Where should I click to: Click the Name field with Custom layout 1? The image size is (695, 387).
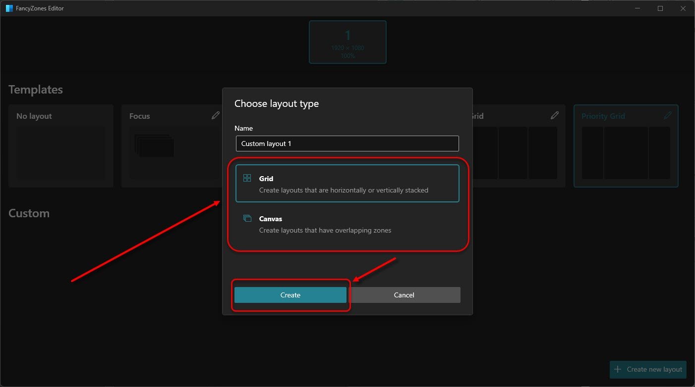pyautogui.click(x=347, y=144)
